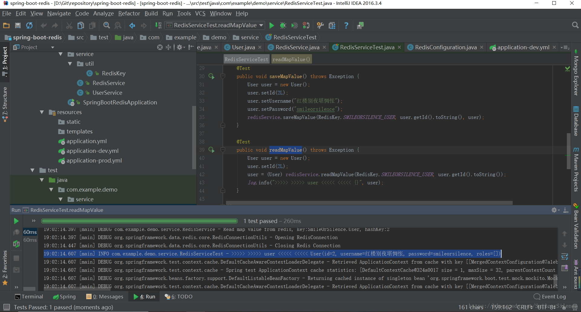Open the Event Log
The height and width of the screenshot is (312, 581).
(x=550, y=297)
